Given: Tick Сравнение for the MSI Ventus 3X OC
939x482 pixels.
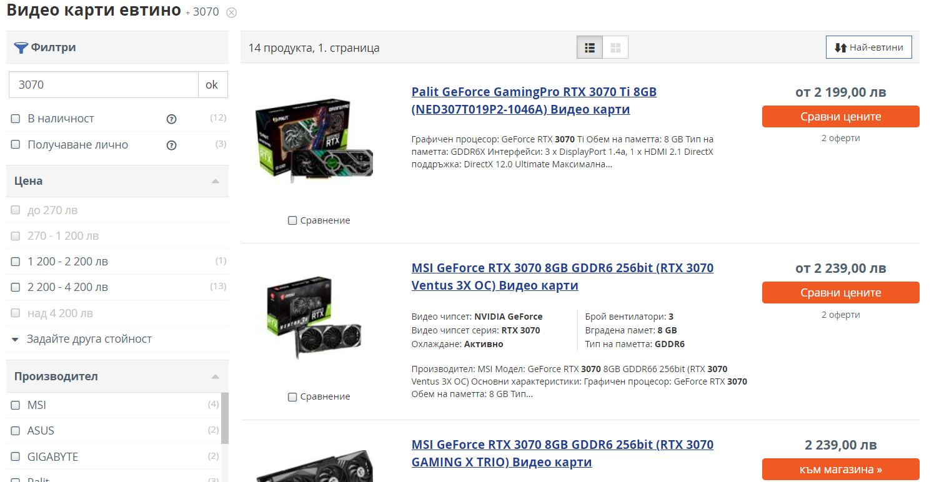Looking at the screenshot, I should pos(292,396).
